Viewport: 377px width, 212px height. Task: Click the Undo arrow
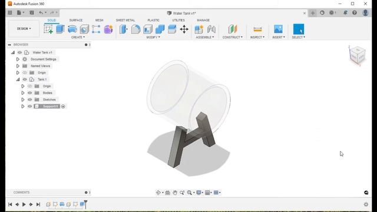point(41,12)
